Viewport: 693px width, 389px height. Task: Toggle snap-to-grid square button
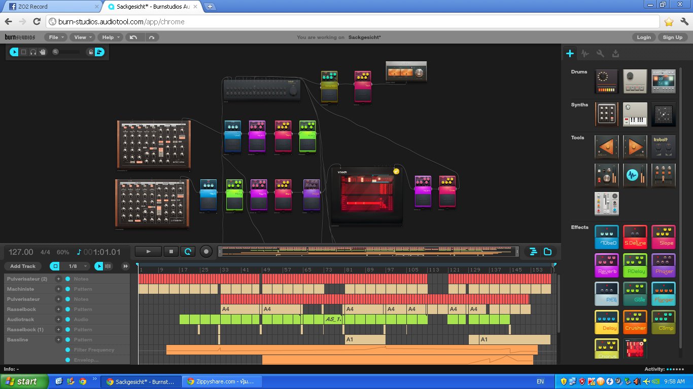click(x=55, y=266)
